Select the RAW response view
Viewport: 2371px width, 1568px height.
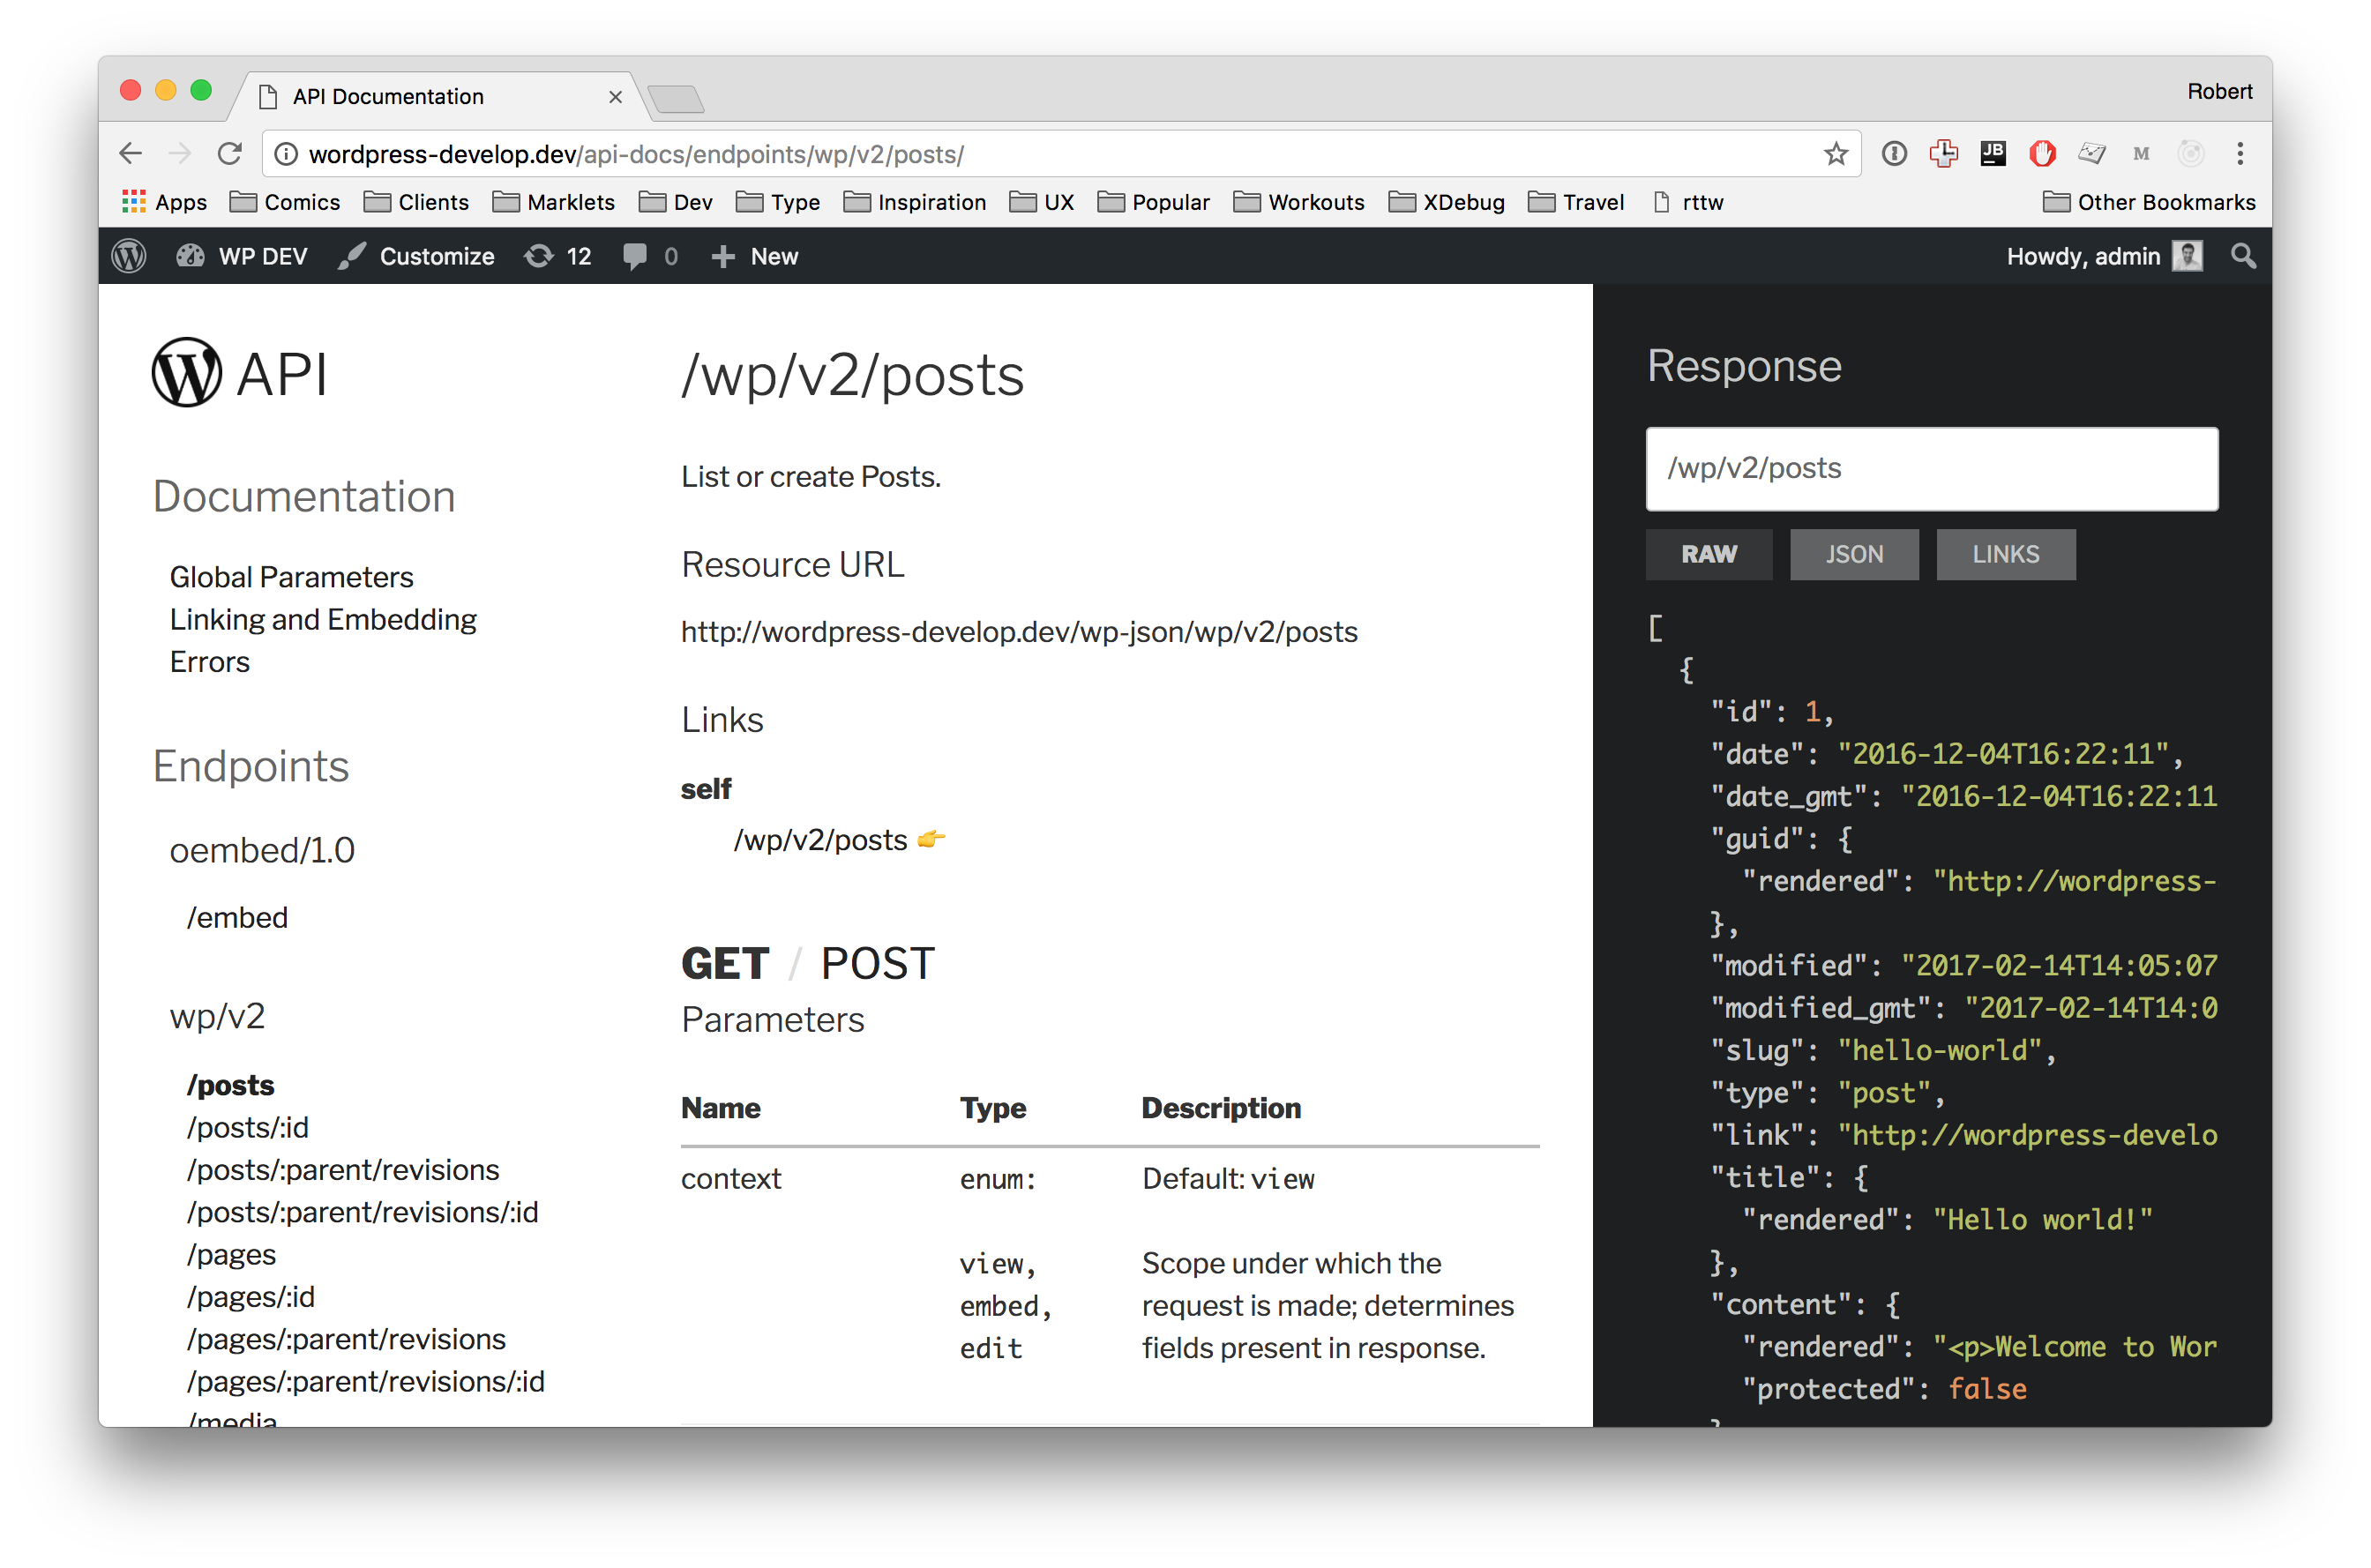coord(1708,554)
